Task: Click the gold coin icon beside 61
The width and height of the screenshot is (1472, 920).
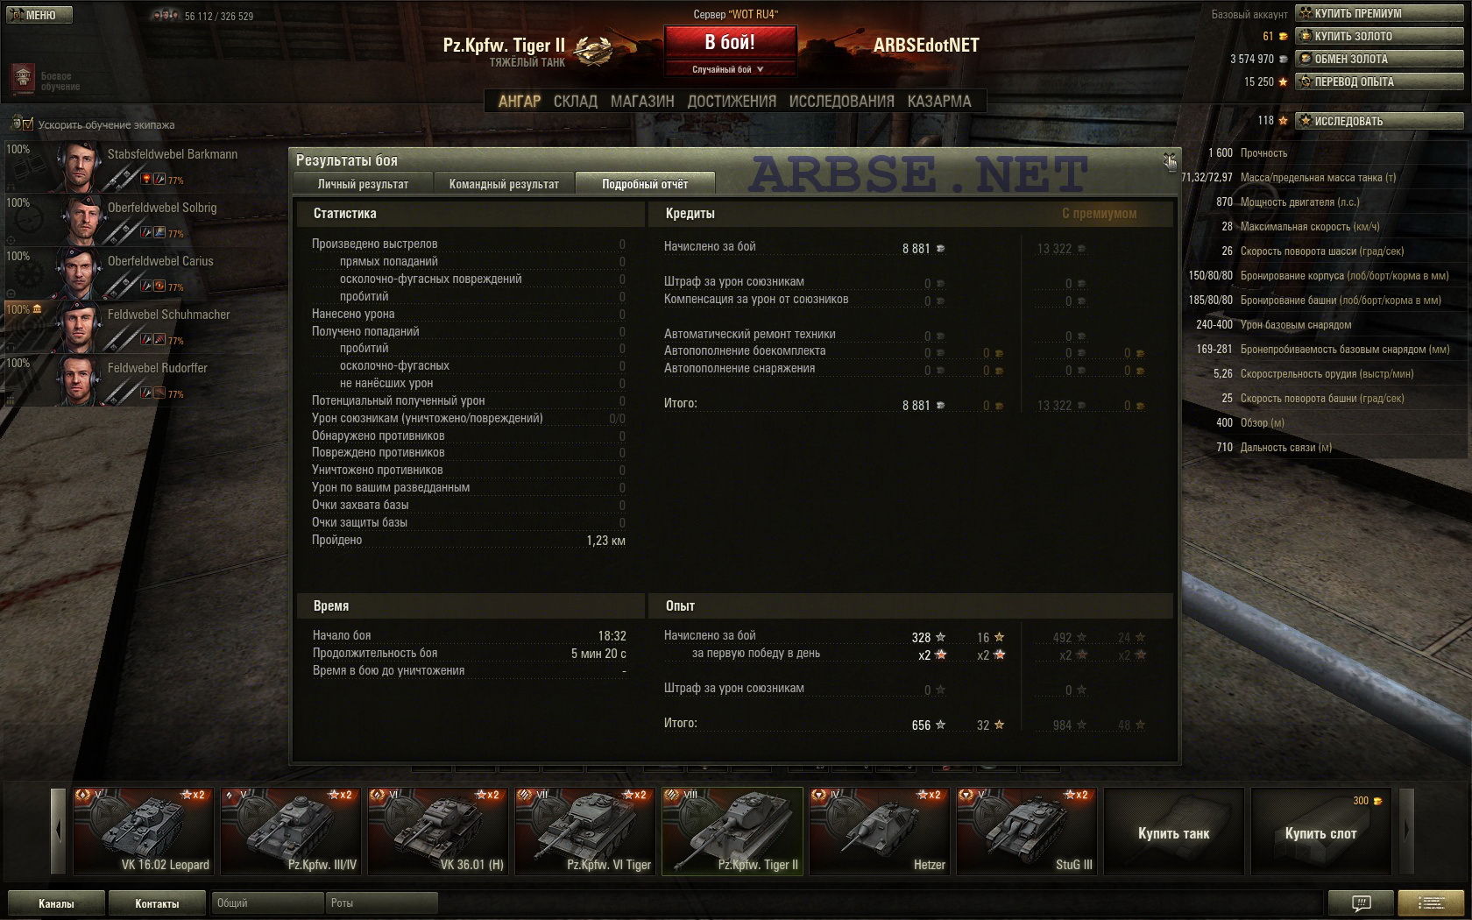Action: [x=1284, y=37]
